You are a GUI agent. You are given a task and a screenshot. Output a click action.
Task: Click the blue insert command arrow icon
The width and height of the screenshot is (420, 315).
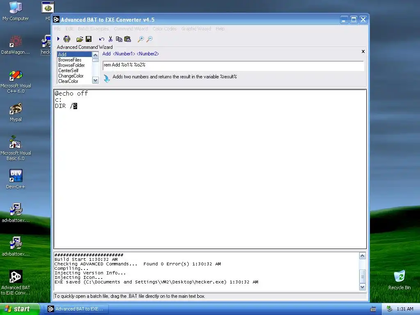click(x=107, y=79)
